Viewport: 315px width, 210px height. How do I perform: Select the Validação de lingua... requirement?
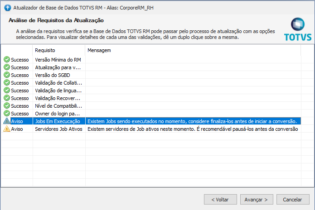pos(58,91)
